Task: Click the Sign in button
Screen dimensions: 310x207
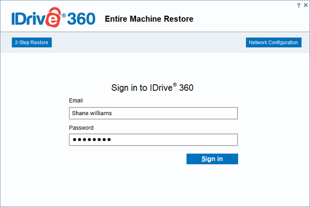Action: click(x=212, y=159)
